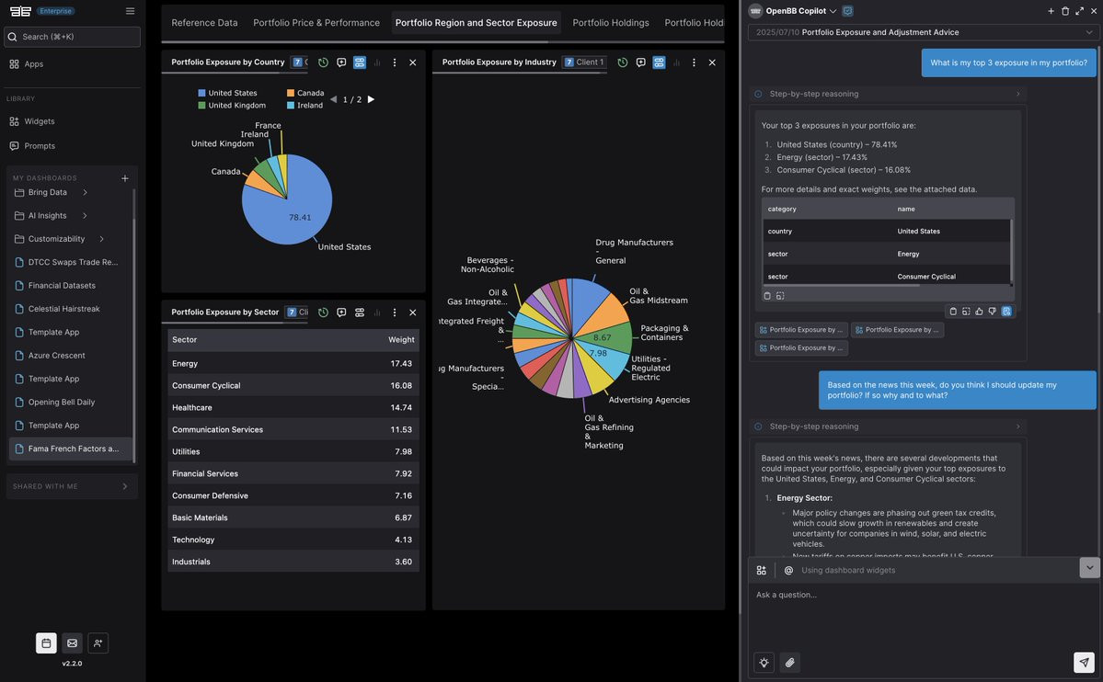
Task: Open the Reference Data tab
Action: [x=205, y=22]
